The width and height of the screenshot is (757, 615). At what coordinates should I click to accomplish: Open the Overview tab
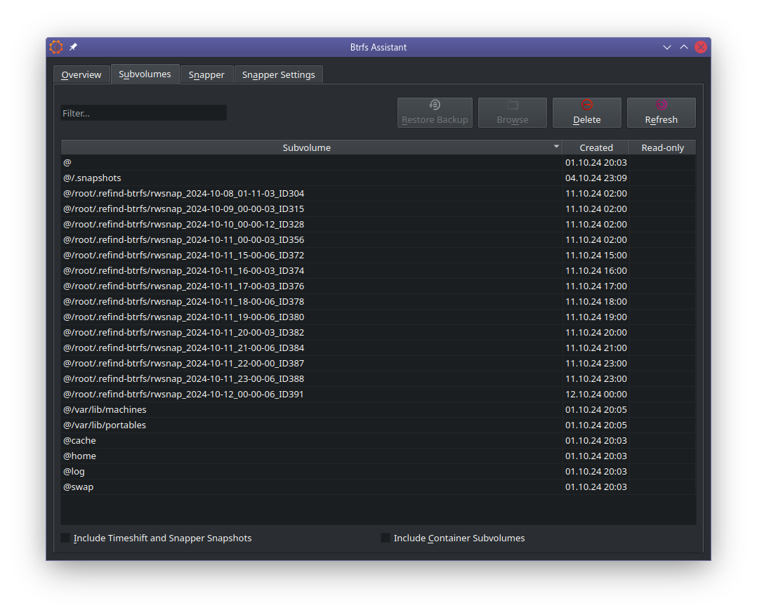tap(81, 75)
